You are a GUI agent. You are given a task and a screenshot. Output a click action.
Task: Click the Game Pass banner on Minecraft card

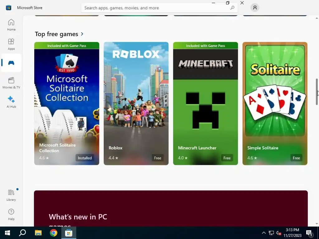pos(206,46)
